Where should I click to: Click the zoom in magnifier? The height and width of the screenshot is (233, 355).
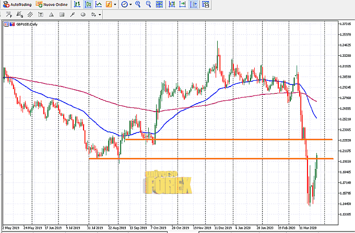[x=138, y=4]
